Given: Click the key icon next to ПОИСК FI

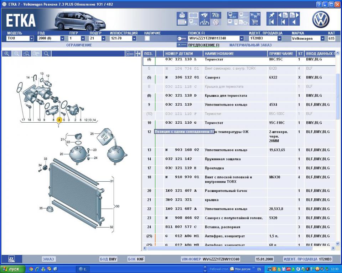Looking at the screenshot, I should pos(182,38).
